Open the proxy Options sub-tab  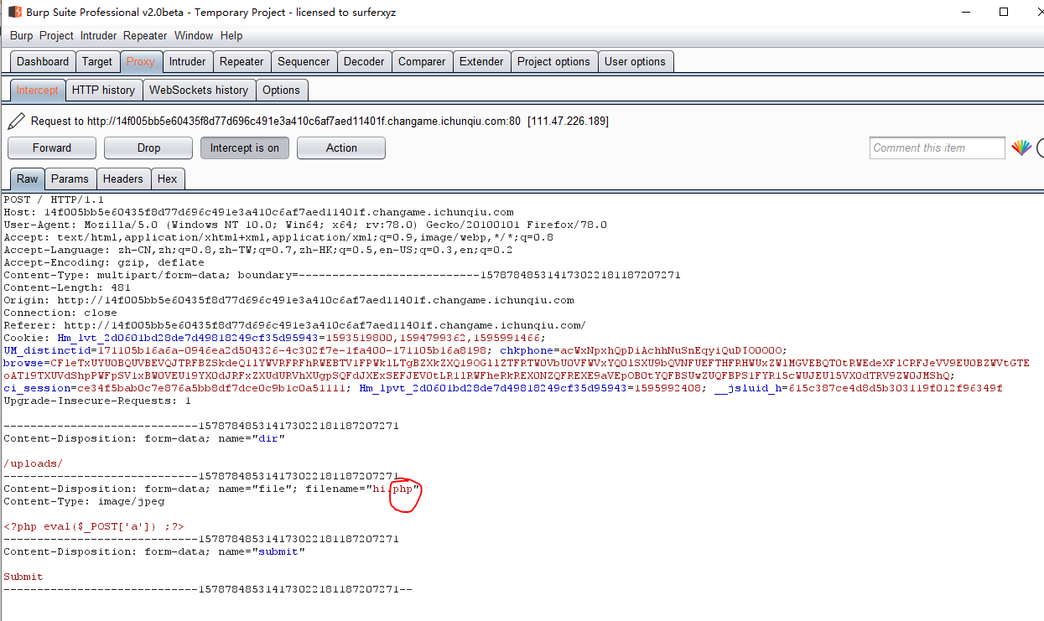click(x=281, y=91)
